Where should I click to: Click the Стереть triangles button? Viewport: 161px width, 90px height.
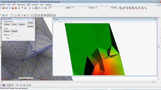pos(7,24)
